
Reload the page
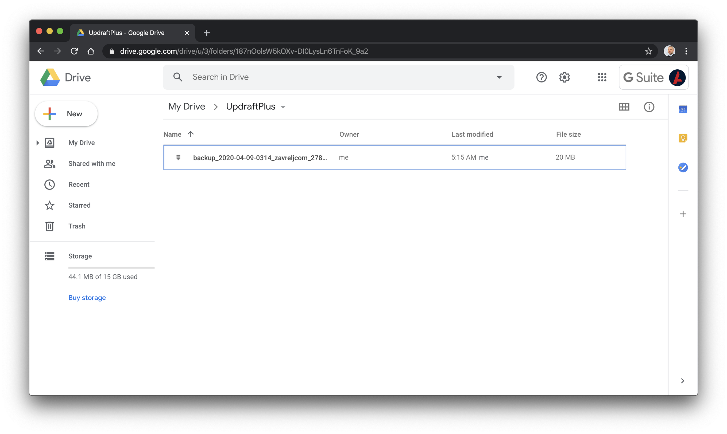point(74,51)
